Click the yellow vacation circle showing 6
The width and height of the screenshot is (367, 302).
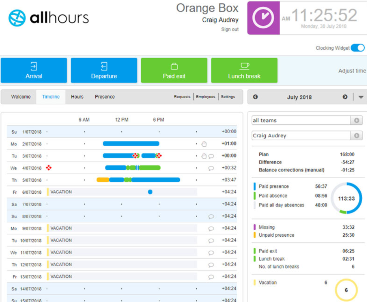coord(346,290)
